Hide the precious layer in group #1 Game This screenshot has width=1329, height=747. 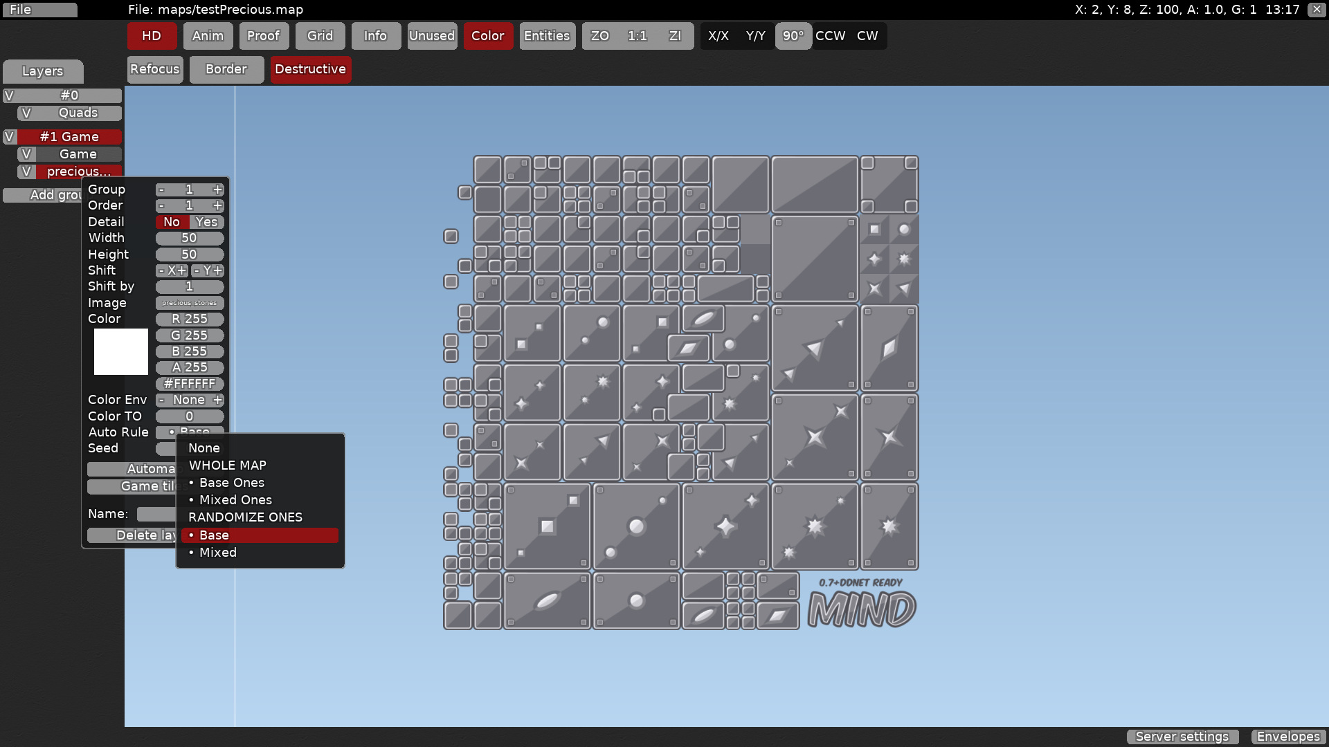click(x=26, y=171)
